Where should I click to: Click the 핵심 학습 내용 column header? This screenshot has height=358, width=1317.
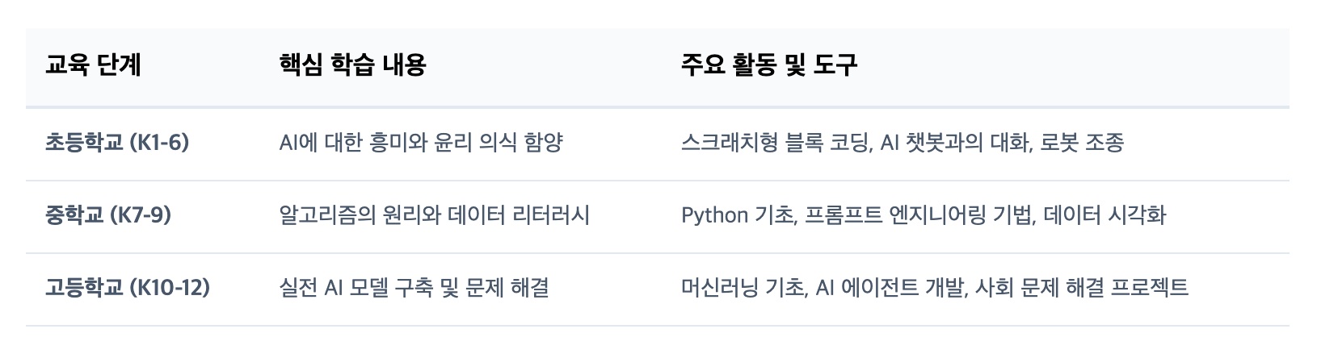pyautogui.click(x=351, y=65)
